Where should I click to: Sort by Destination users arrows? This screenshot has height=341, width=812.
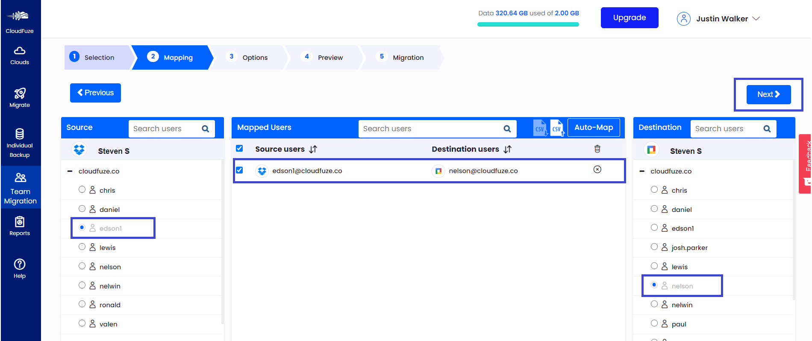pyautogui.click(x=507, y=149)
